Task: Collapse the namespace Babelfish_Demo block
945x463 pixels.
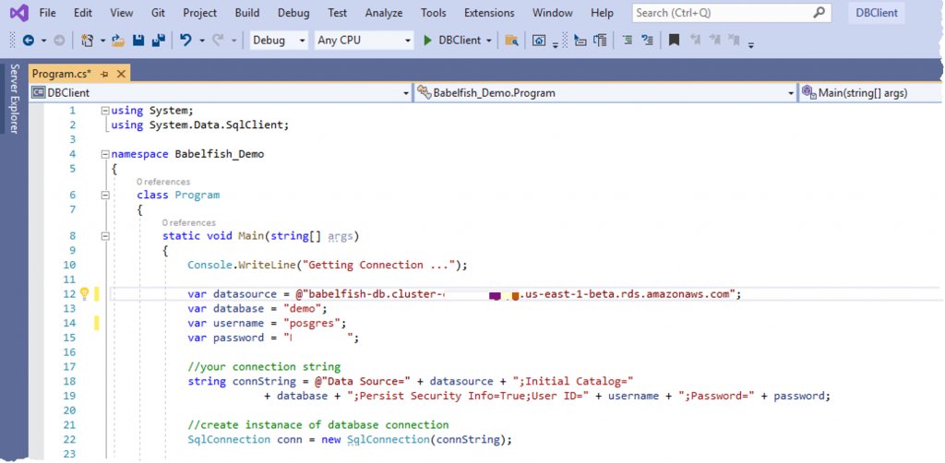Action: pyautogui.click(x=105, y=154)
